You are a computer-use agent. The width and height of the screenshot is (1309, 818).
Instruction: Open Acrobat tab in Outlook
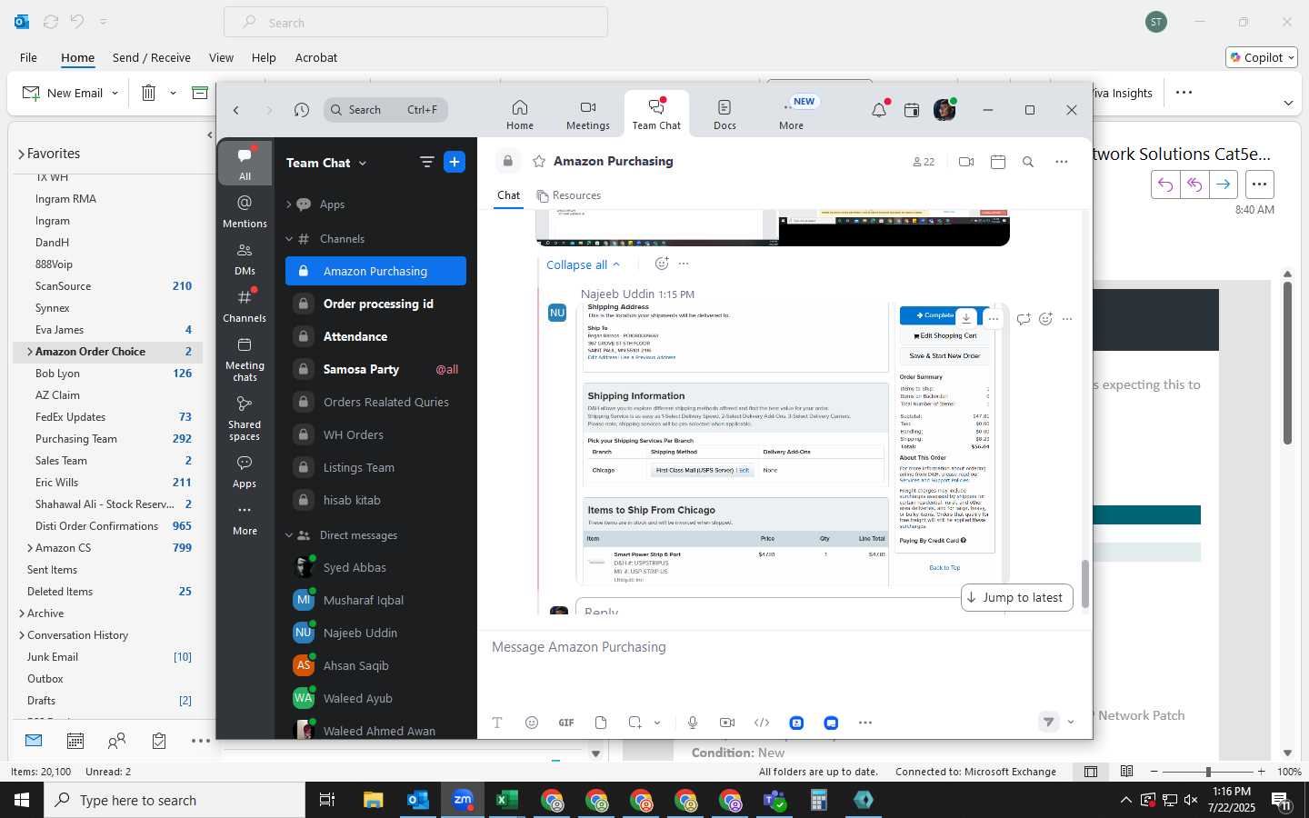tap(316, 57)
